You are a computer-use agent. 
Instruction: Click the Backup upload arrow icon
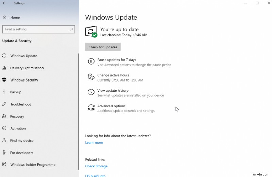pos(4,92)
